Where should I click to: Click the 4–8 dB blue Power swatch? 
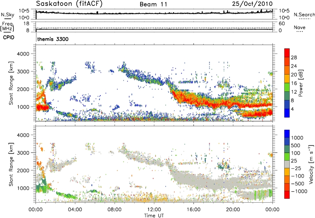[x=287, y=104]
